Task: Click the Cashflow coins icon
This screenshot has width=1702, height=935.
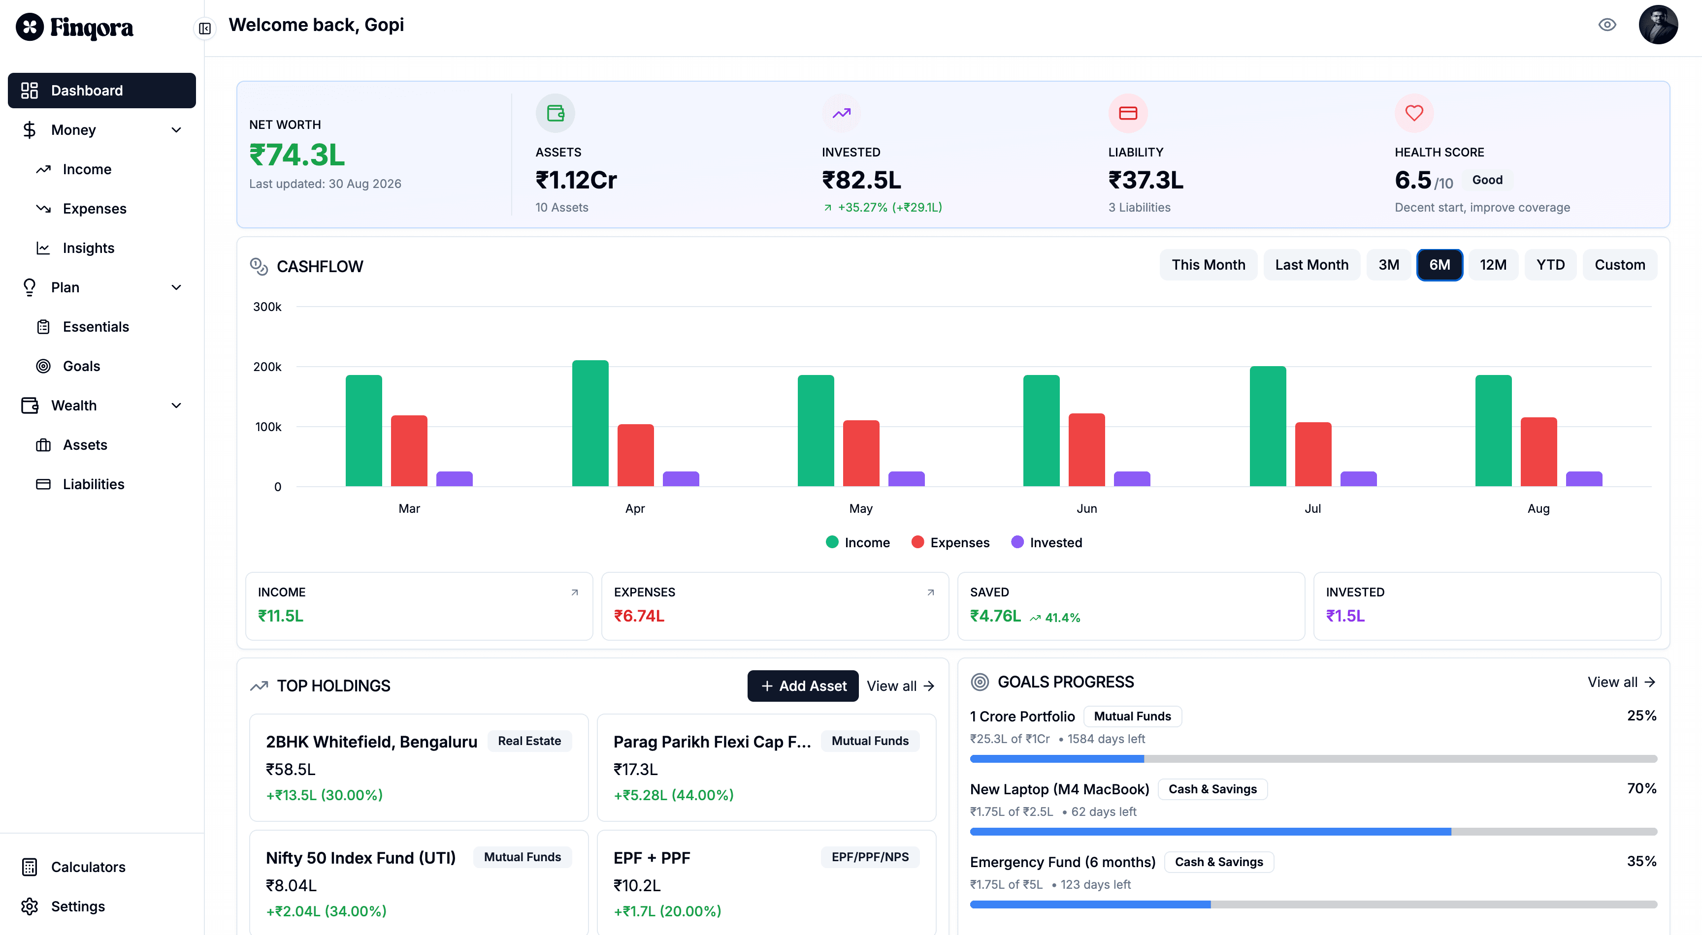Action: (259, 266)
